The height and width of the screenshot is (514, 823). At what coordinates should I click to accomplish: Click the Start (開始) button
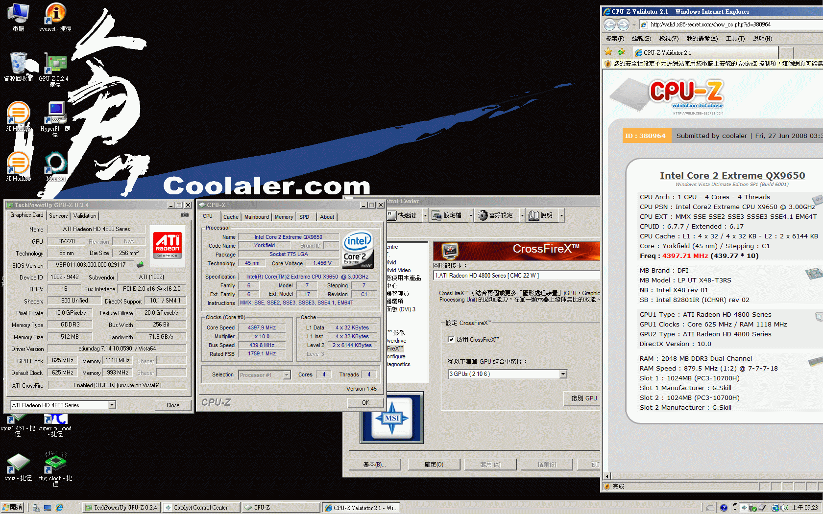pyautogui.click(x=12, y=508)
